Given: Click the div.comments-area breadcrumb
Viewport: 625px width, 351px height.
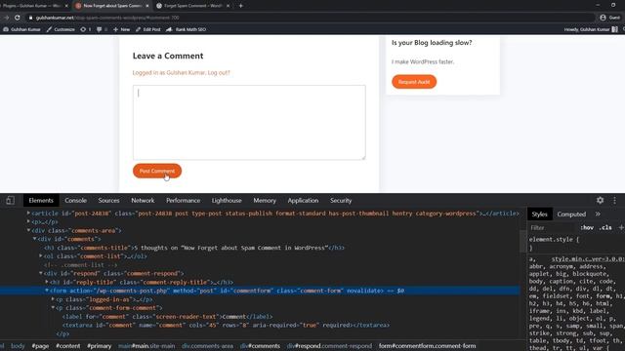Looking at the screenshot, I should [207, 346].
